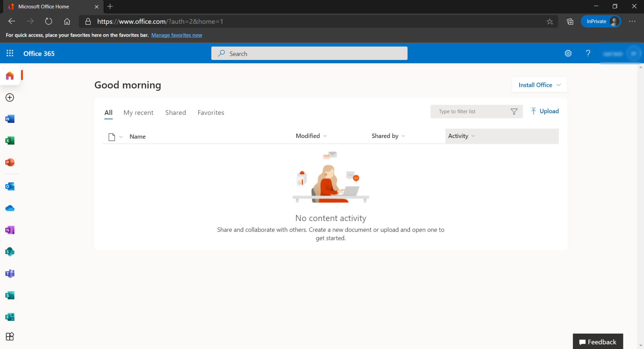644x349 pixels.
Task: Refresh the browser page
Action: pos(49,22)
